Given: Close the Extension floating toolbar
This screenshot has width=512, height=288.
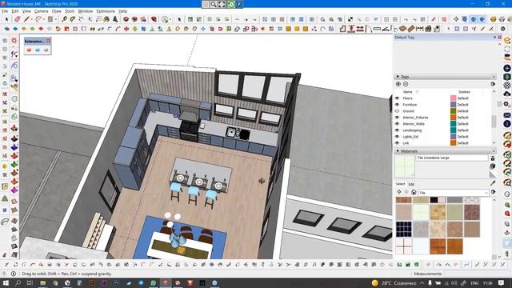Looking at the screenshot, I should (x=48, y=41).
